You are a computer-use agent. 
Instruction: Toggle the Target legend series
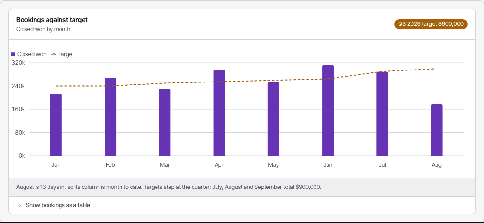click(62, 54)
